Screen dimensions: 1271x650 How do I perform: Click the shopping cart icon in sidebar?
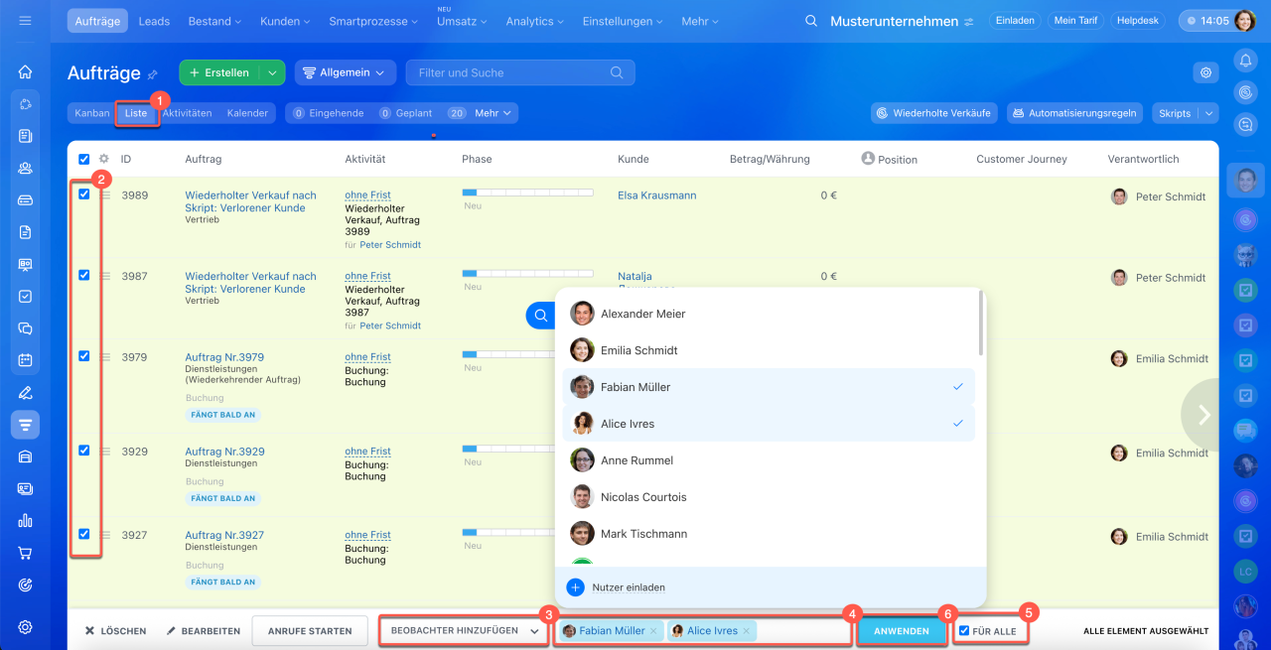click(25, 553)
